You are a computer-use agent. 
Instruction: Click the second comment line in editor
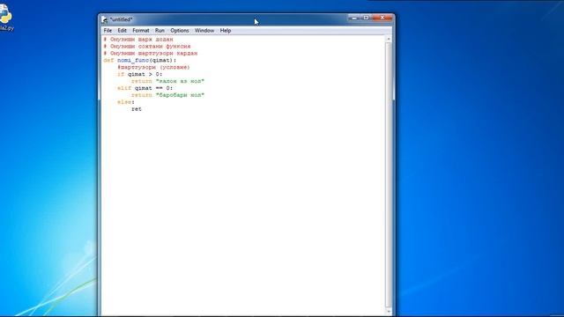pyautogui.click(x=147, y=47)
